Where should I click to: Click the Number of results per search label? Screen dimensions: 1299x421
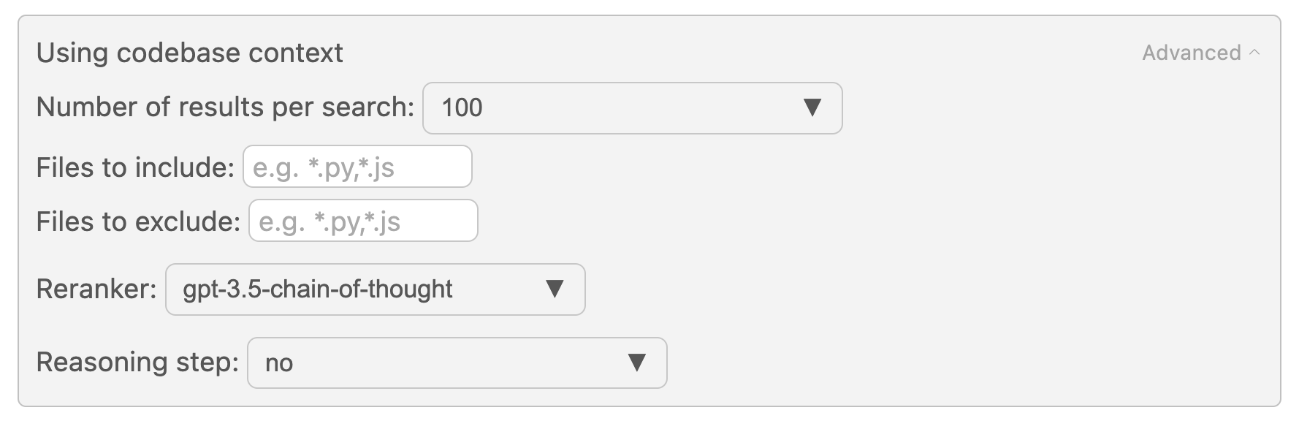pos(225,107)
